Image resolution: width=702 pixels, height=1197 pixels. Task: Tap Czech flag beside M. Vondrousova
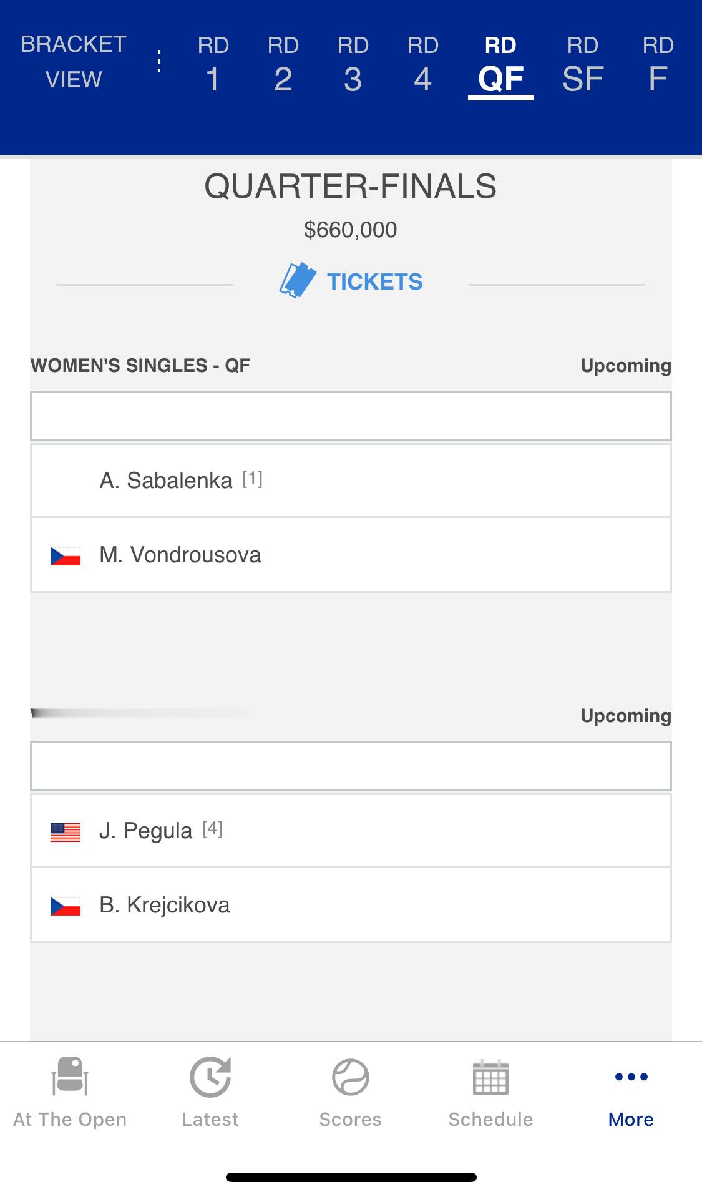66,555
